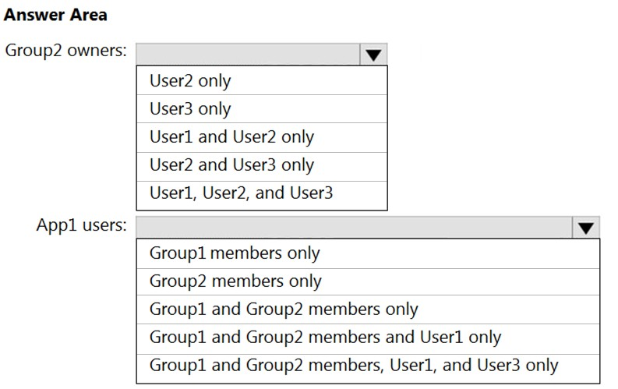Open the Group2 owners dropdown arrow
The width and height of the screenshot is (618, 389).
click(x=373, y=55)
